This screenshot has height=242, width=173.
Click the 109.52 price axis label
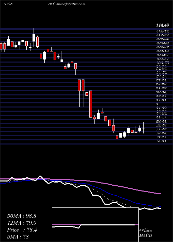tap(162, 38)
